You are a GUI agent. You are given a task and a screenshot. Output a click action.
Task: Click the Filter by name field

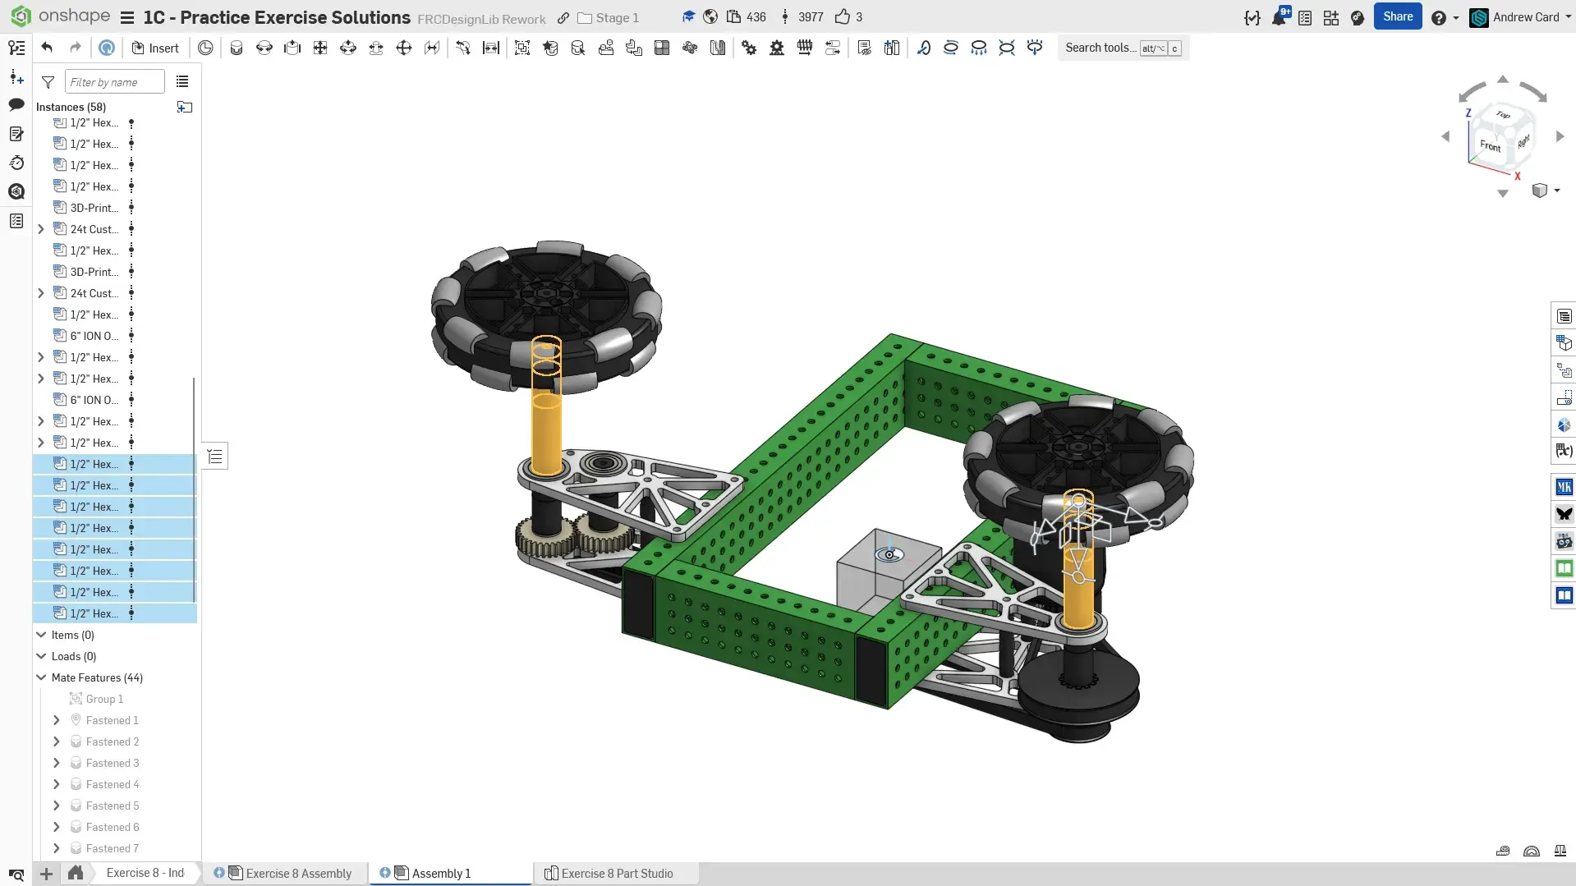click(114, 82)
